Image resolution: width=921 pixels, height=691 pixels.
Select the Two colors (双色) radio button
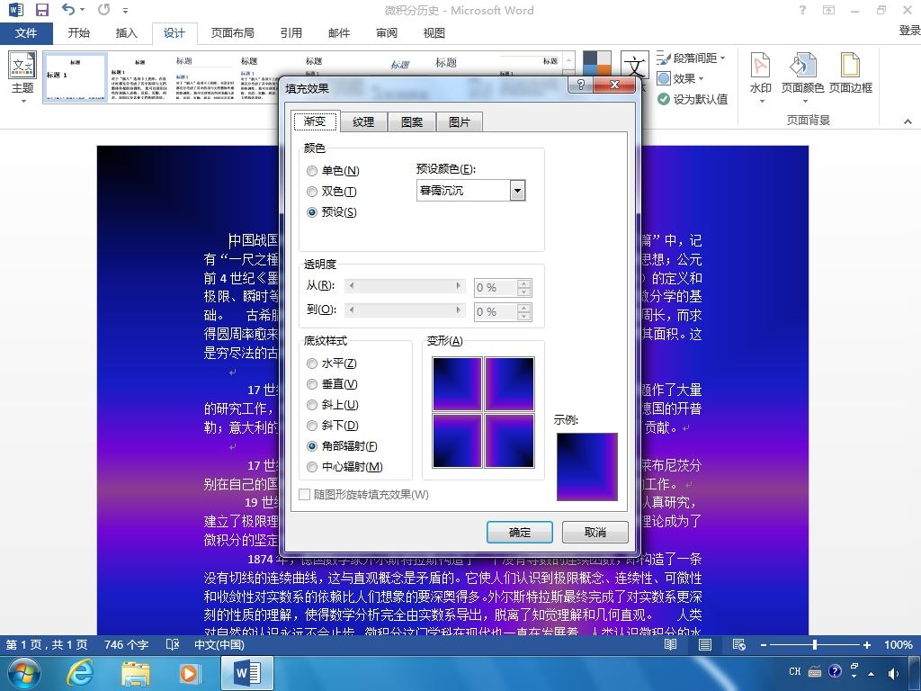pos(312,192)
